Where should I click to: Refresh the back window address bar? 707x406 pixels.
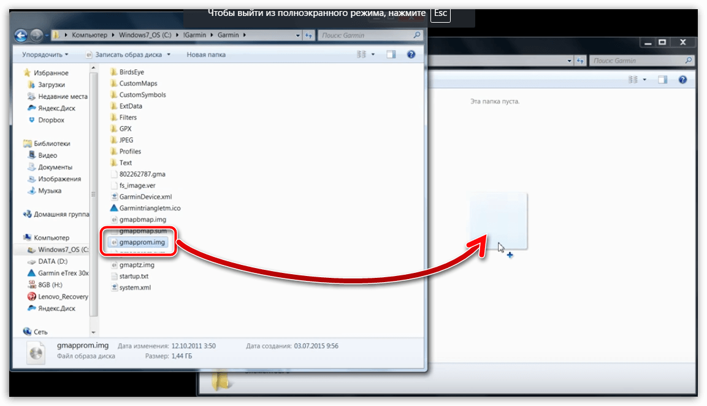pyautogui.click(x=580, y=61)
